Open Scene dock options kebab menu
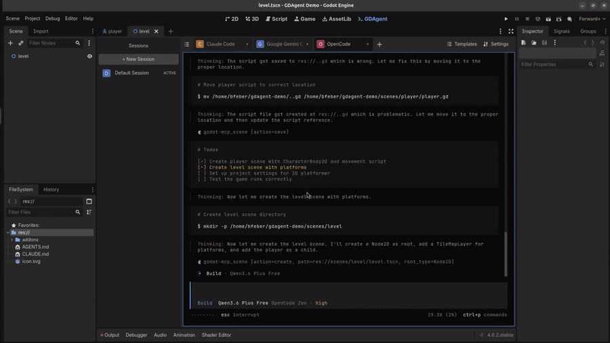Screen dimensions: 610x343 tap(93, 31)
